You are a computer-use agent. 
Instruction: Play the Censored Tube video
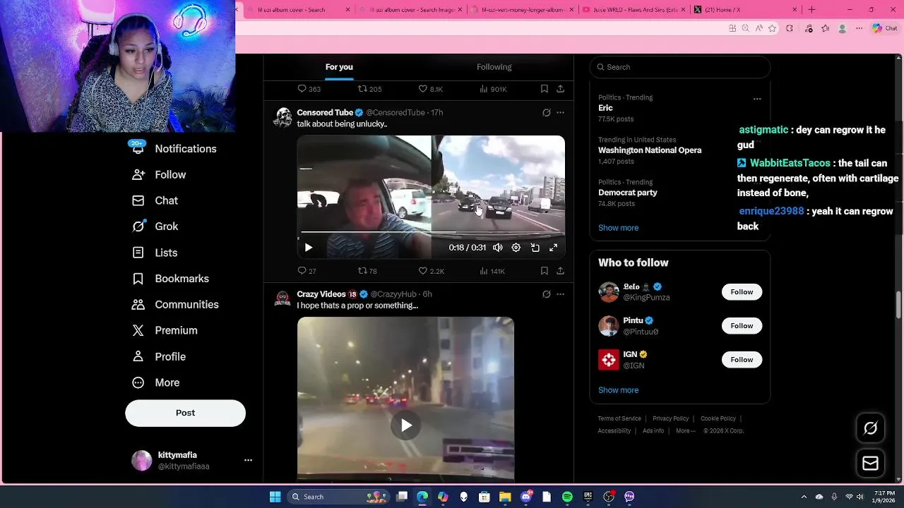(x=308, y=248)
